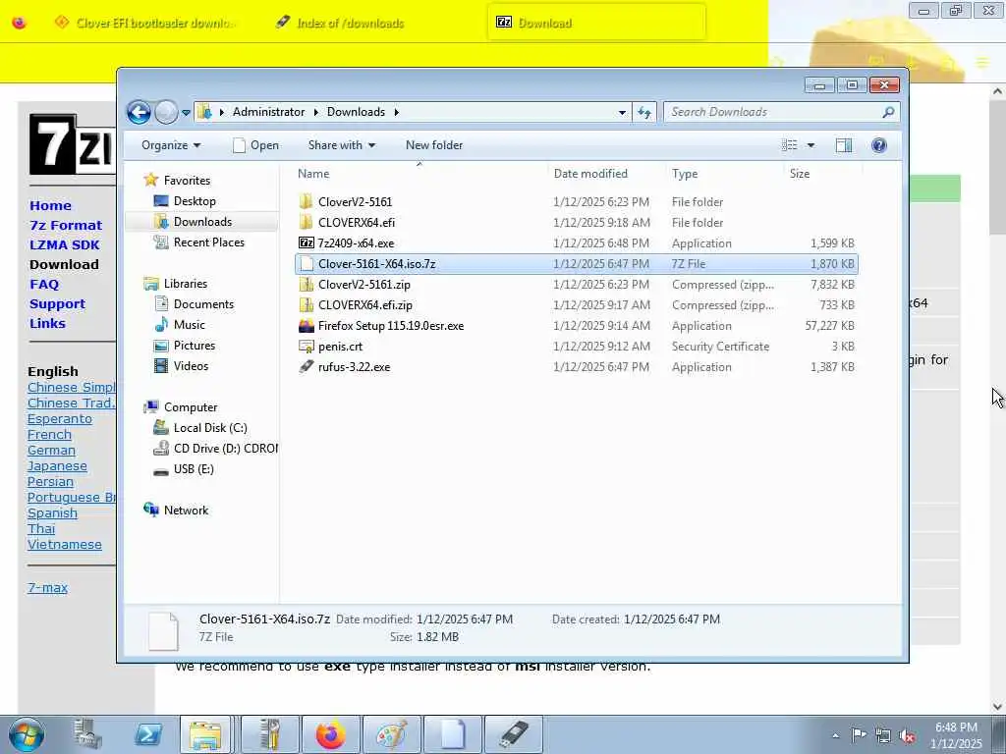Open the recent locations dropdown arrow
Viewport: 1006px width, 754px height.
coord(186,112)
